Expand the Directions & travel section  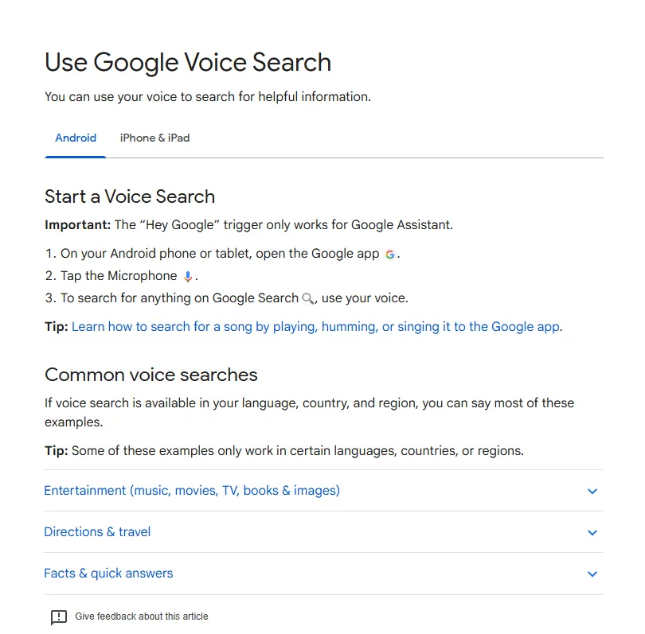pyautogui.click(x=592, y=532)
